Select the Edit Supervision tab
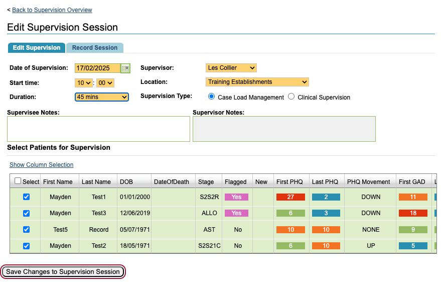Viewport: 441px width, 282px height. (37, 48)
